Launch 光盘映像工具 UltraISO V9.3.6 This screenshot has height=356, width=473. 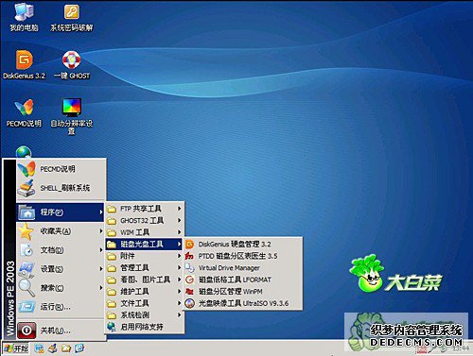pyautogui.click(x=243, y=303)
